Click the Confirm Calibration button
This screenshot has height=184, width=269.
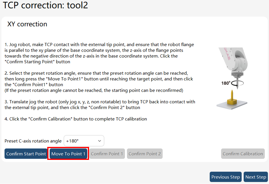(243, 154)
